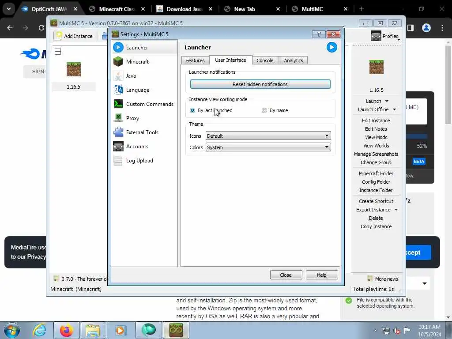Open Internet Explorer from taskbar

tap(39, 330)
